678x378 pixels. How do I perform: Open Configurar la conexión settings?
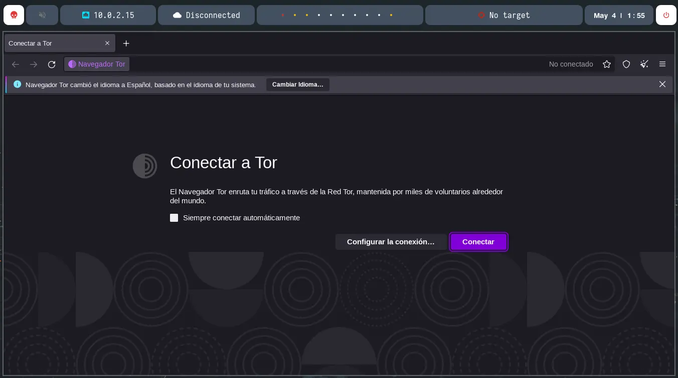point(391,242)
